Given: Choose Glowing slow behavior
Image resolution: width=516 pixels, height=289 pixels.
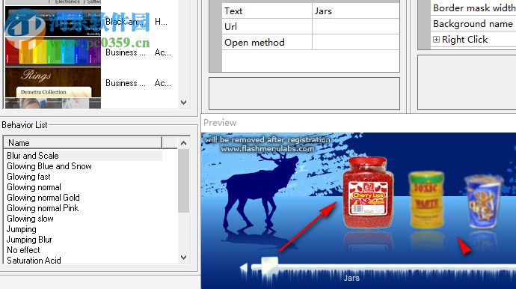Looking at the screenshot, I should pos(30,219).
